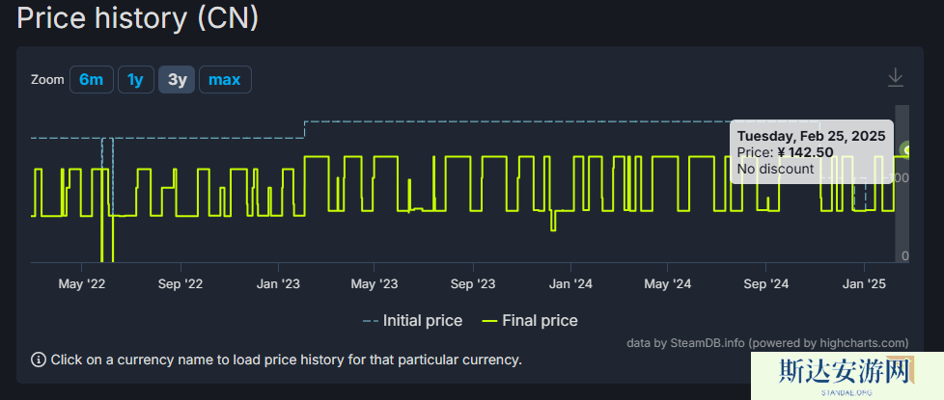
Task: Set zoom range to 1y
Action: click(135, 79)
